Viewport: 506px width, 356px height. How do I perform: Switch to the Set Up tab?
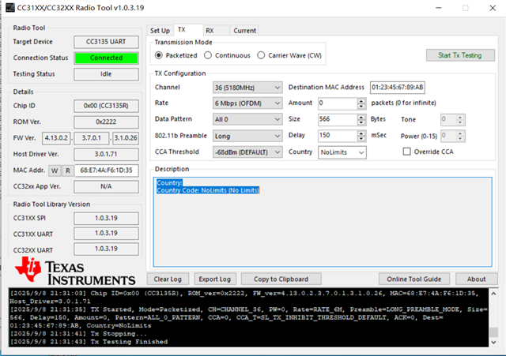point(160,31)
